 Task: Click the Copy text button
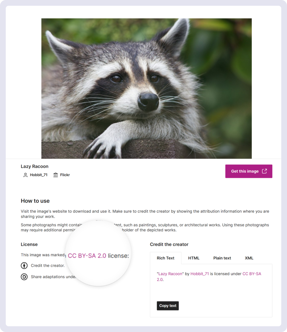coord(168,306)
